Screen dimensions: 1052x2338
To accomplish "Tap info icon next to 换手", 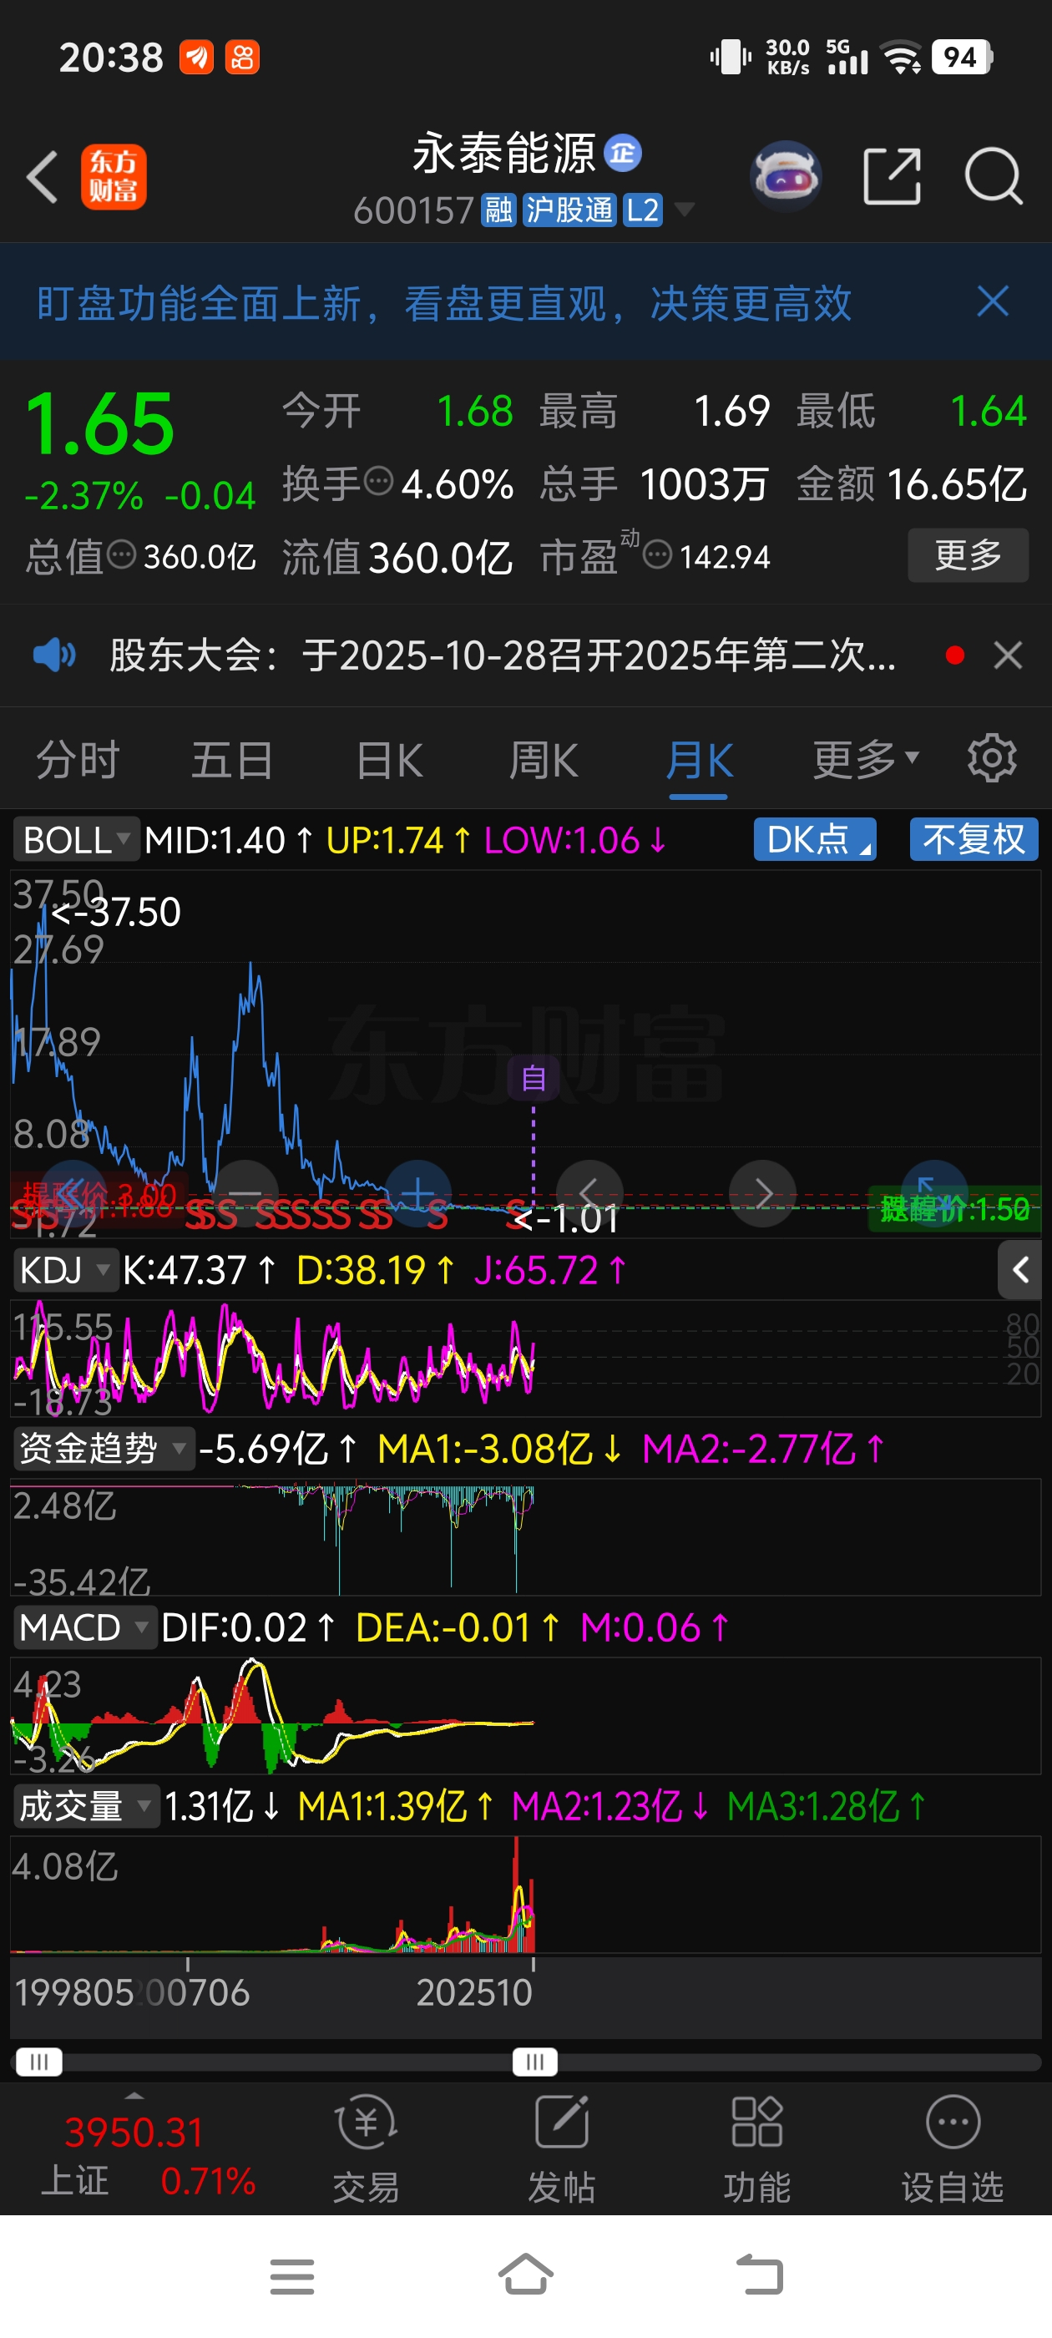I will point(378,480).
